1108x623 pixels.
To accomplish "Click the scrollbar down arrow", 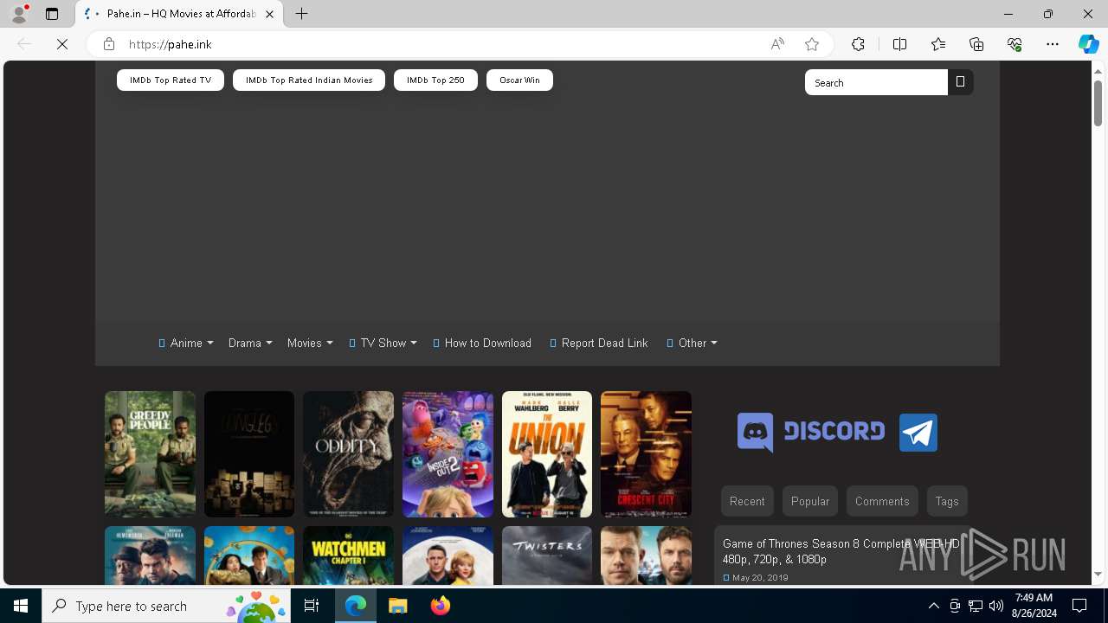I will (1098, 575).
